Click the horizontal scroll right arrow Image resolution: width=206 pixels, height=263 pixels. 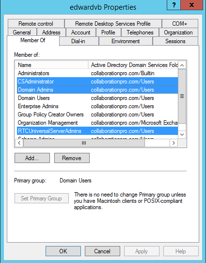click(174, 143)
